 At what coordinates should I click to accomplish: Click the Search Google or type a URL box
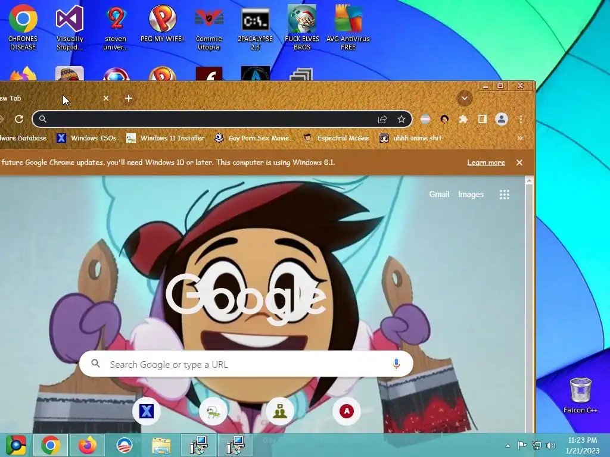246,364
